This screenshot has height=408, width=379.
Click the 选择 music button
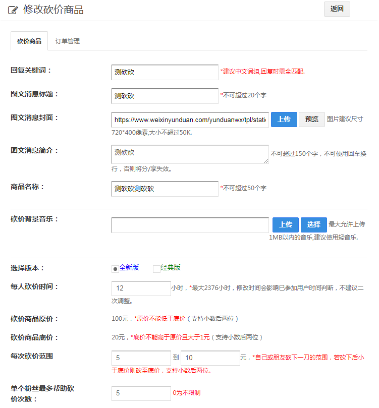pyautogui.click(x=314, y=225)
